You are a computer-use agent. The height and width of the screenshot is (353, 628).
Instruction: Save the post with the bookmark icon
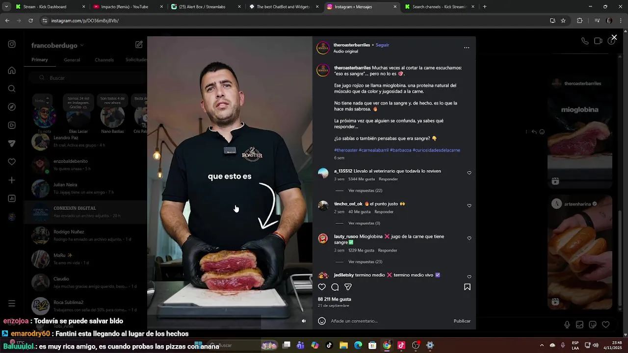(467, 287)
